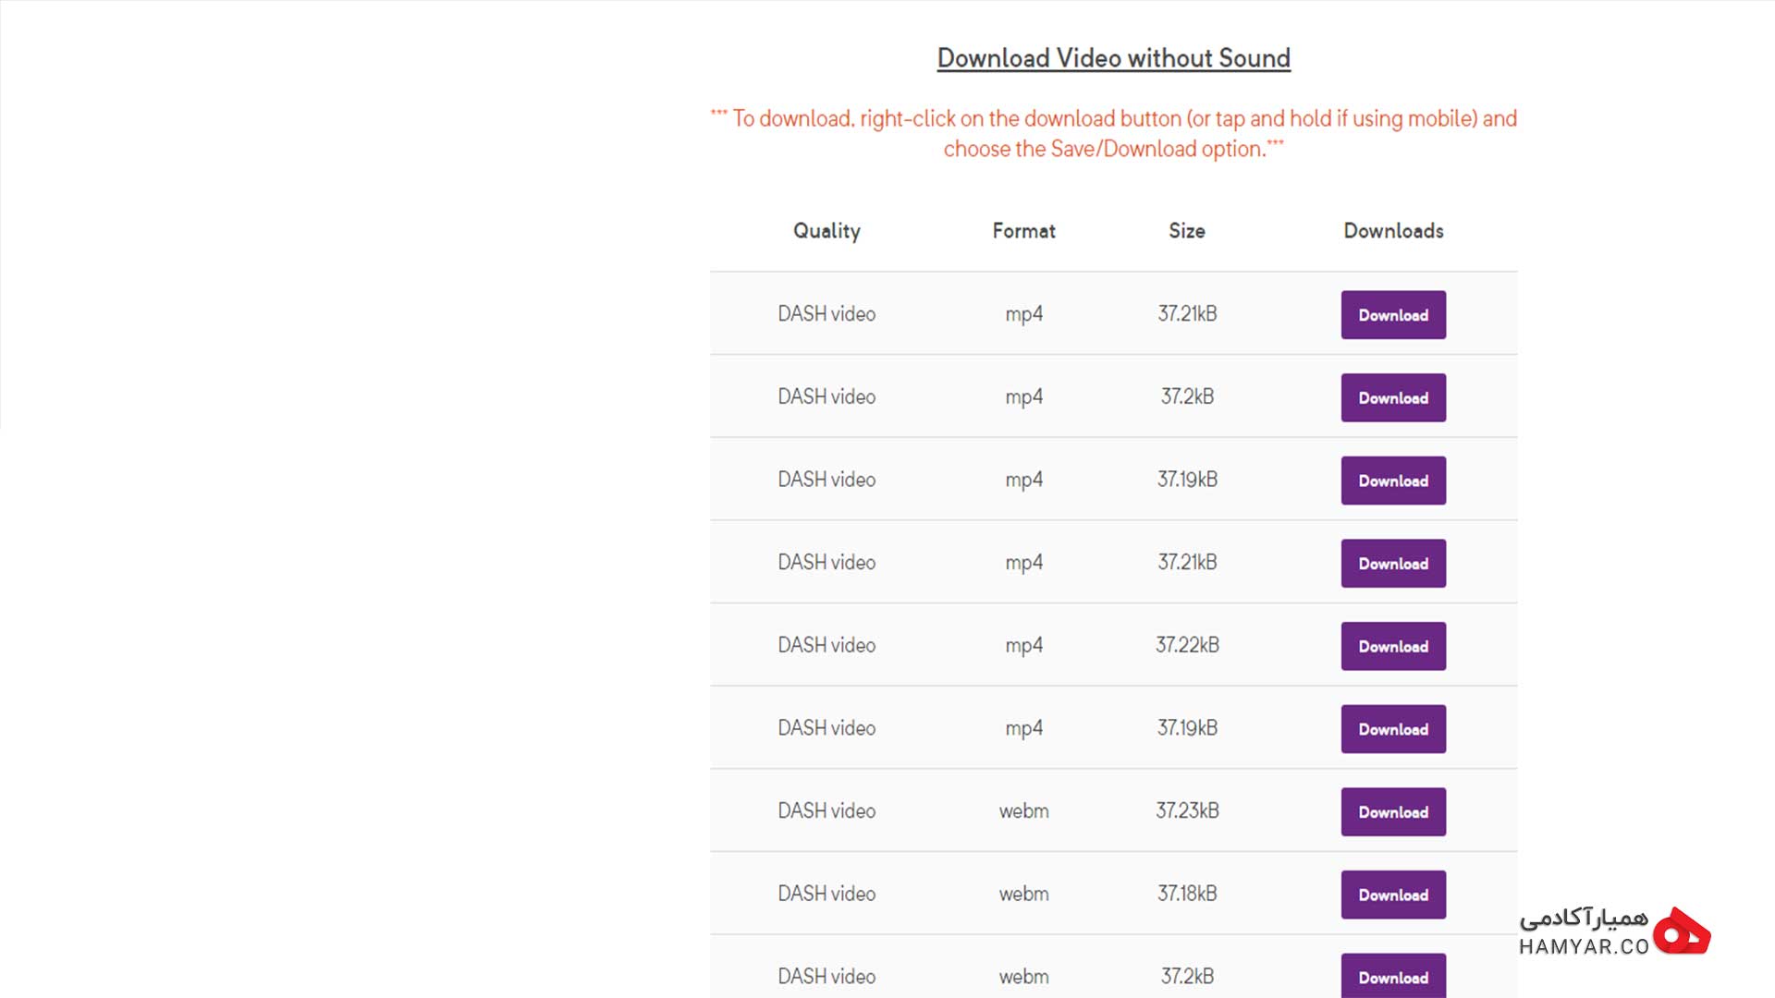
Task: Click the first webm format cell
Action: coord(1023,811)
